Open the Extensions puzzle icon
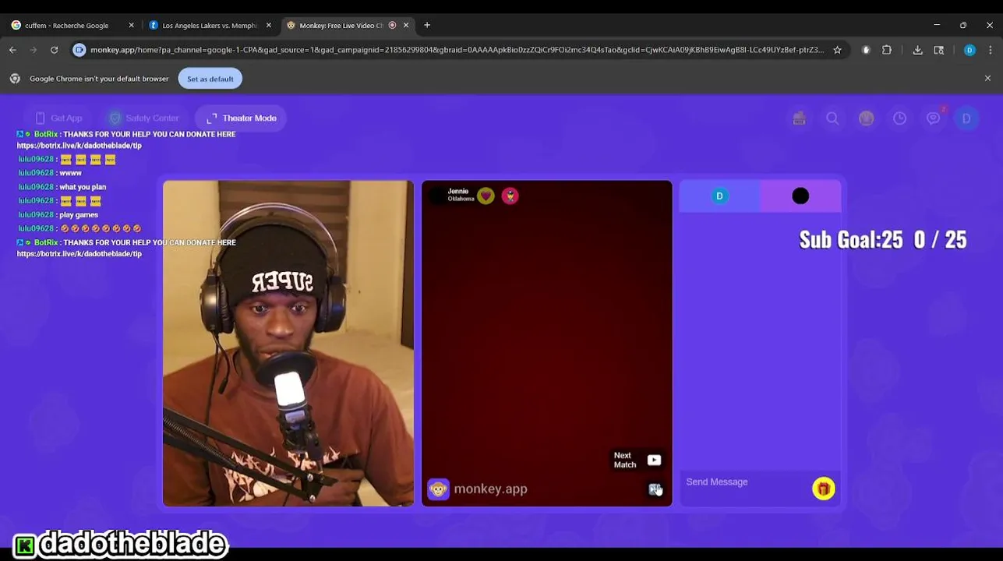Viewport: 1003px width, 561px height. click(887, 50)
